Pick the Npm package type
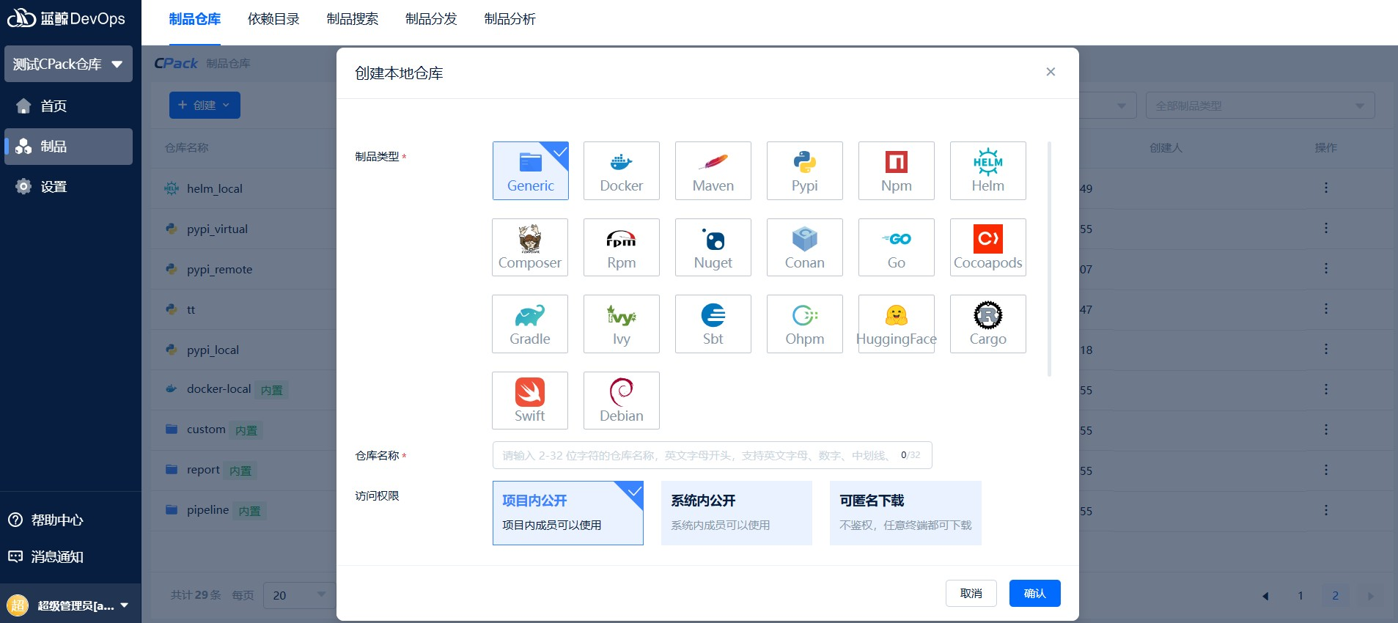This screenshot has height=623, width=1398. (x=896, y=171)
